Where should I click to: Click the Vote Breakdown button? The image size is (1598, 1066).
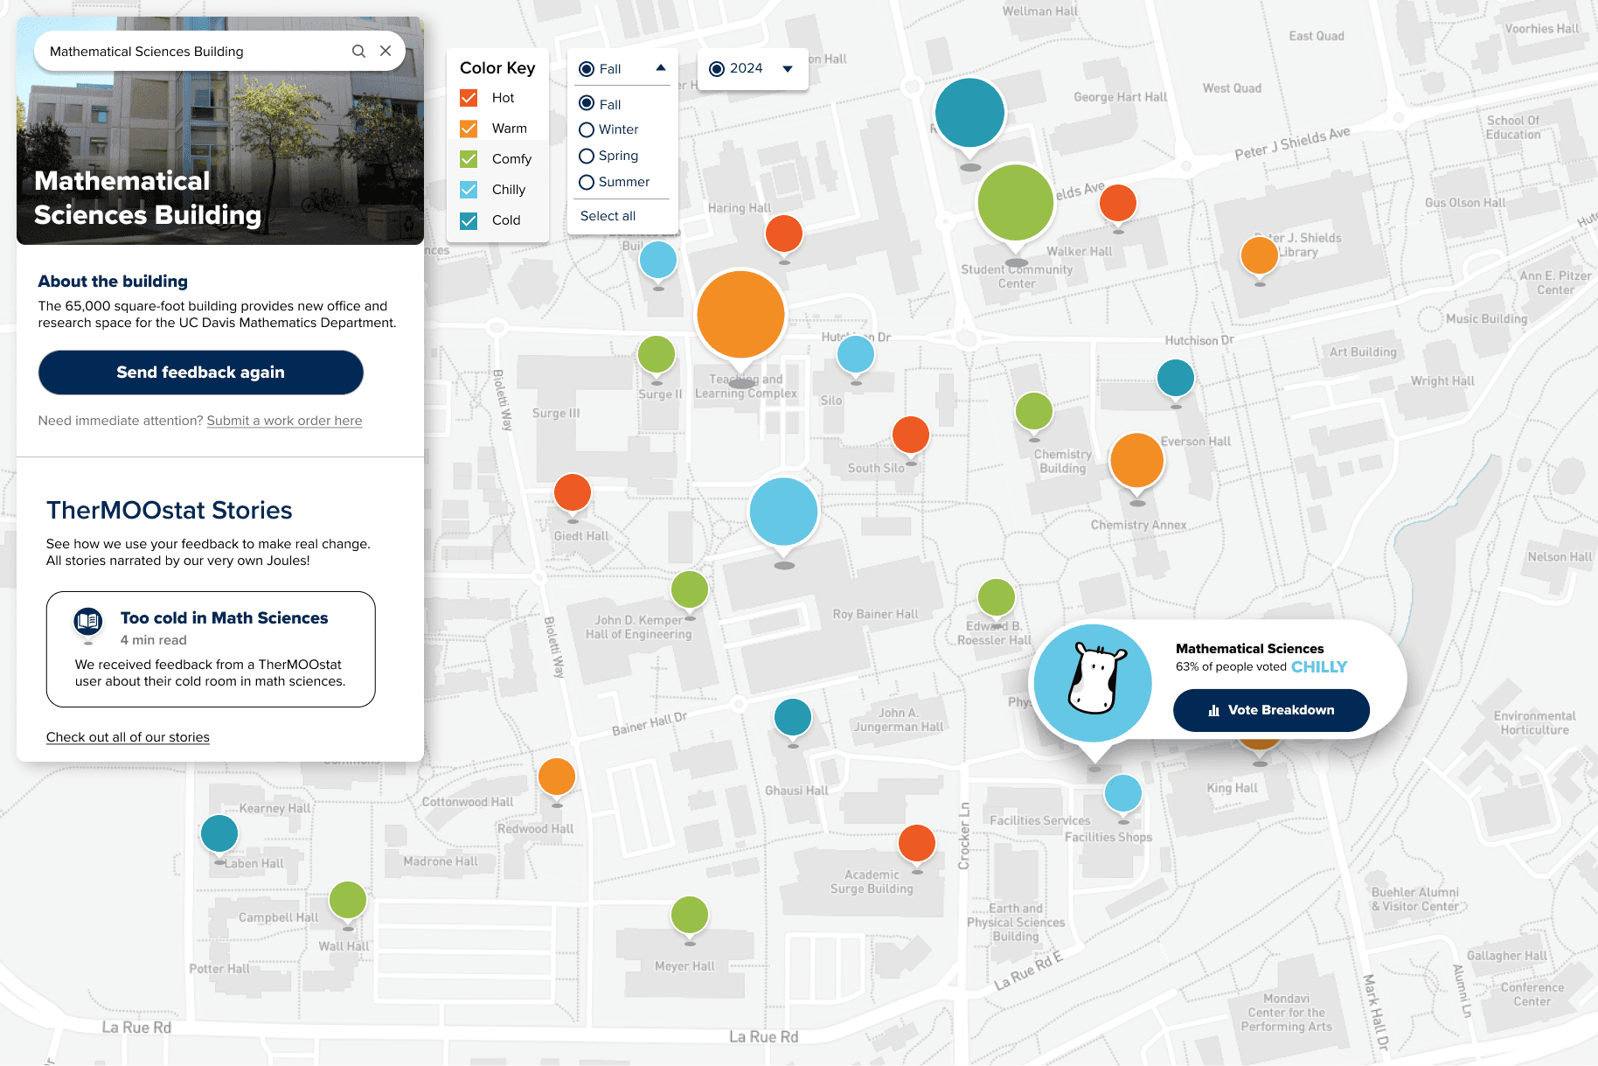coord(1271,710)
